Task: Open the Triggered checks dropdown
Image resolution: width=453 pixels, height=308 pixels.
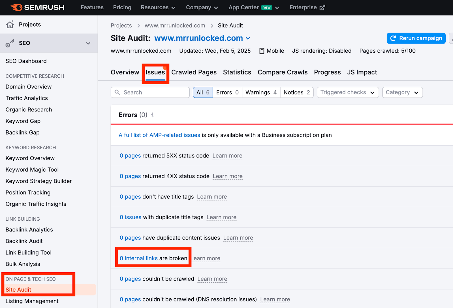Action: 348,92
